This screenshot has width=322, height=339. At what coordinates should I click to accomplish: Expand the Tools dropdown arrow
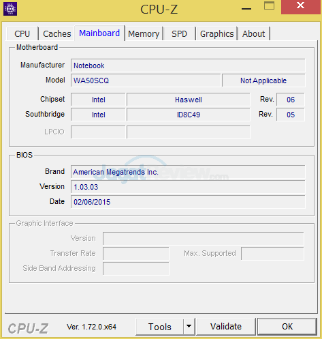click(x=189, y=327)
